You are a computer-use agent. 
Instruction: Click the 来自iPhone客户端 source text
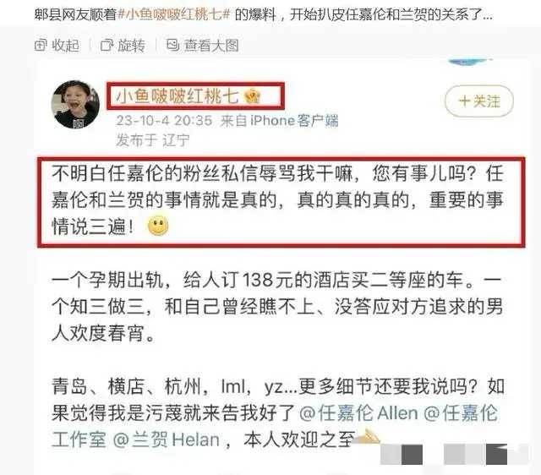pos(279,120)
